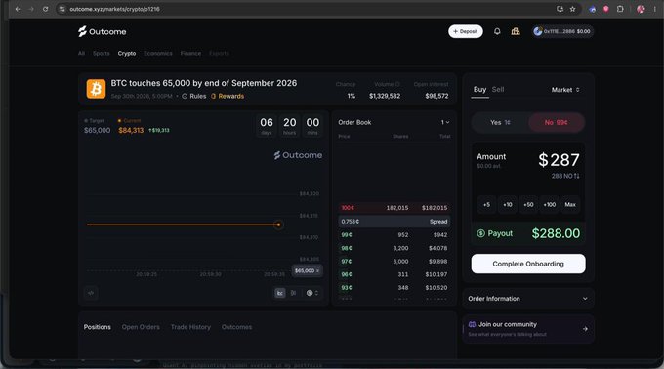
Task: Open the chart currency unit selector
Action: [x=312, y=293]
